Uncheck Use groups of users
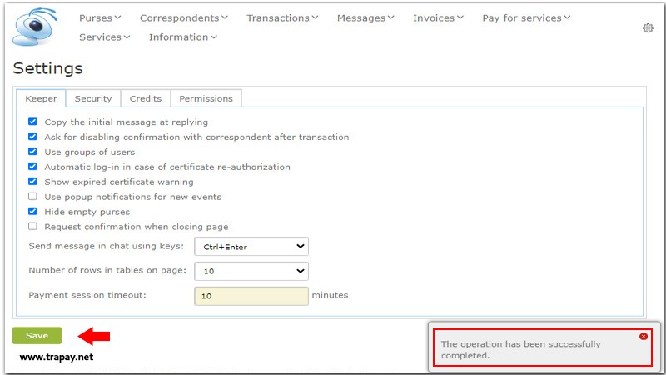The height and width of the screenshot is (375, 666). point(32,152)
